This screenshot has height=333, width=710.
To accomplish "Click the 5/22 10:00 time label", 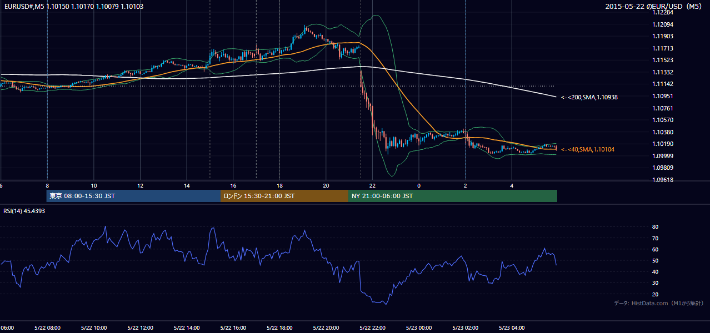I will (94, 328).
